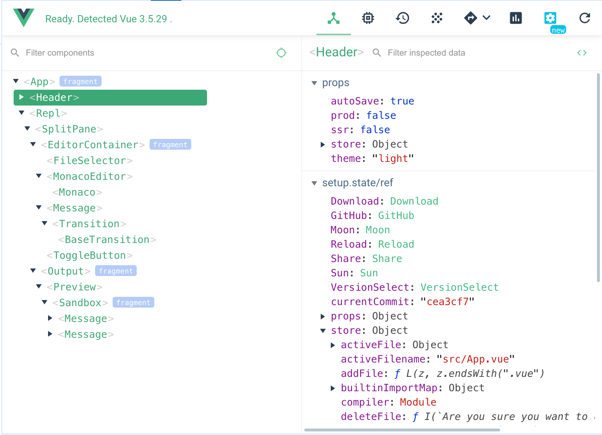Open the statistics bar chart icon

[516, 18]
